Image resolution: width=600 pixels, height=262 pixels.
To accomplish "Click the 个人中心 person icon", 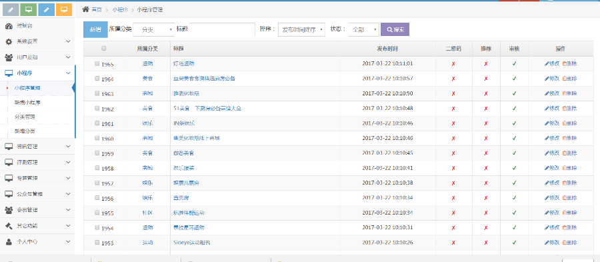I will point(9,242).
